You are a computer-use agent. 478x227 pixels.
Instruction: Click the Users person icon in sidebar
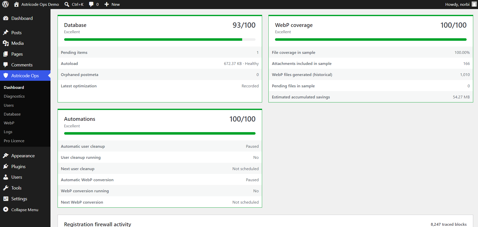click(x=6, y=177)
